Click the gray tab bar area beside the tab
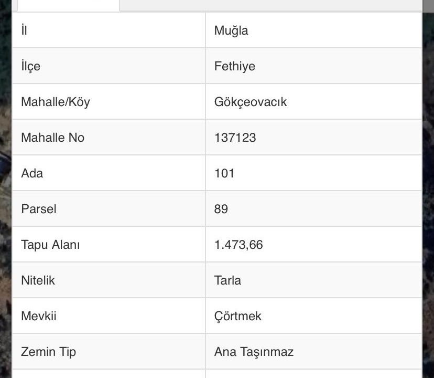 [271, 5]
